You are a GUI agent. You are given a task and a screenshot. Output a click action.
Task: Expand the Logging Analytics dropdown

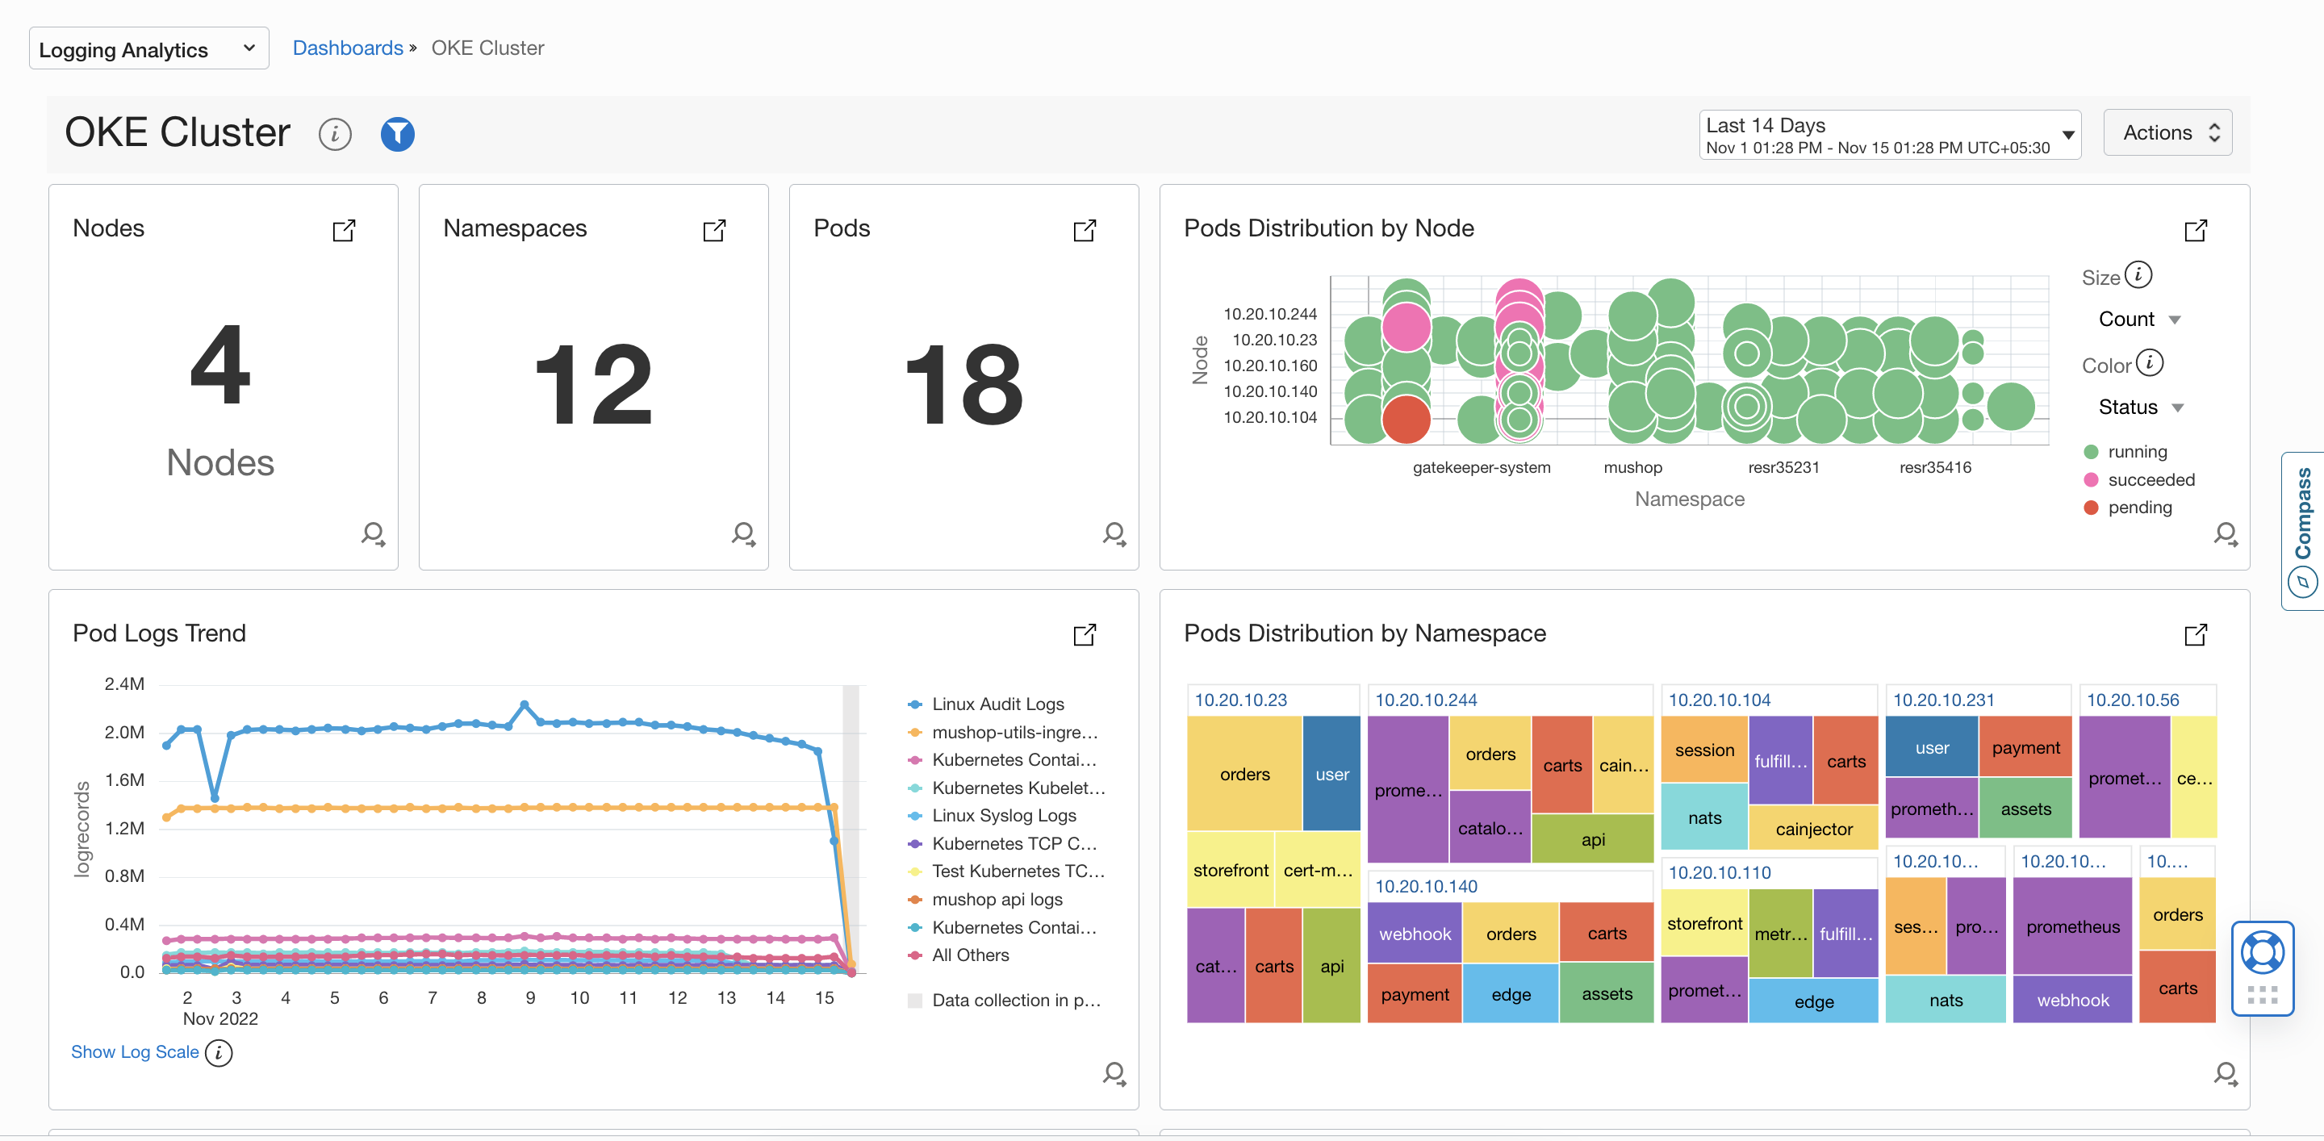pos(148,48)
